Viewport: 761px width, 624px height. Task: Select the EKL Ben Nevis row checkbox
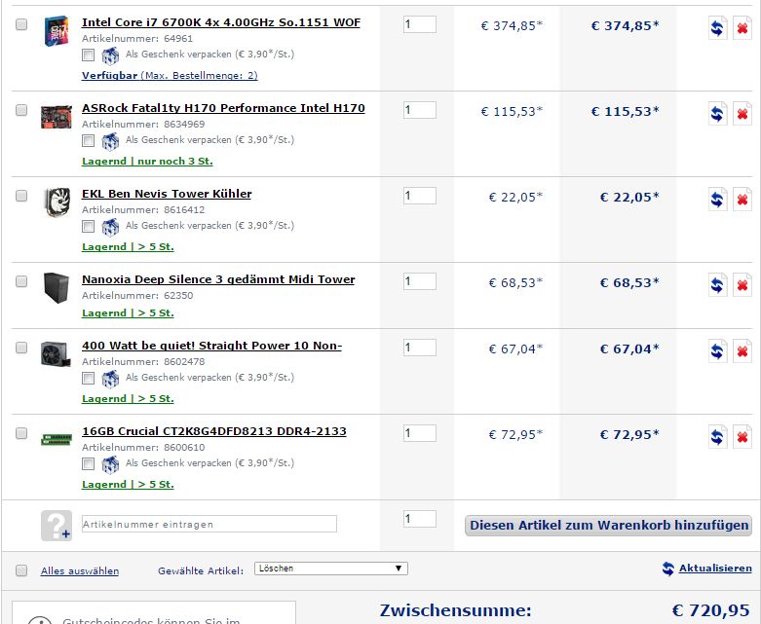(21, 196)
